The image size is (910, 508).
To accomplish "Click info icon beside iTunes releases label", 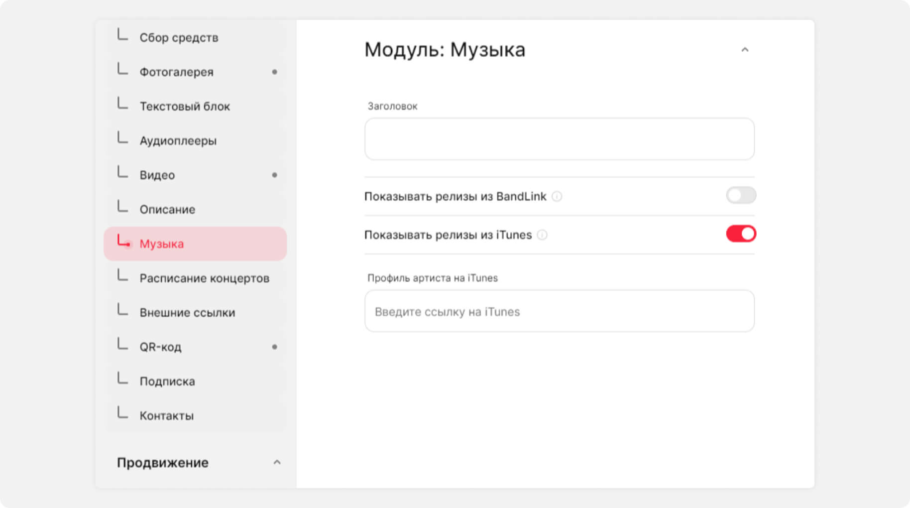I will click(543, 235).
